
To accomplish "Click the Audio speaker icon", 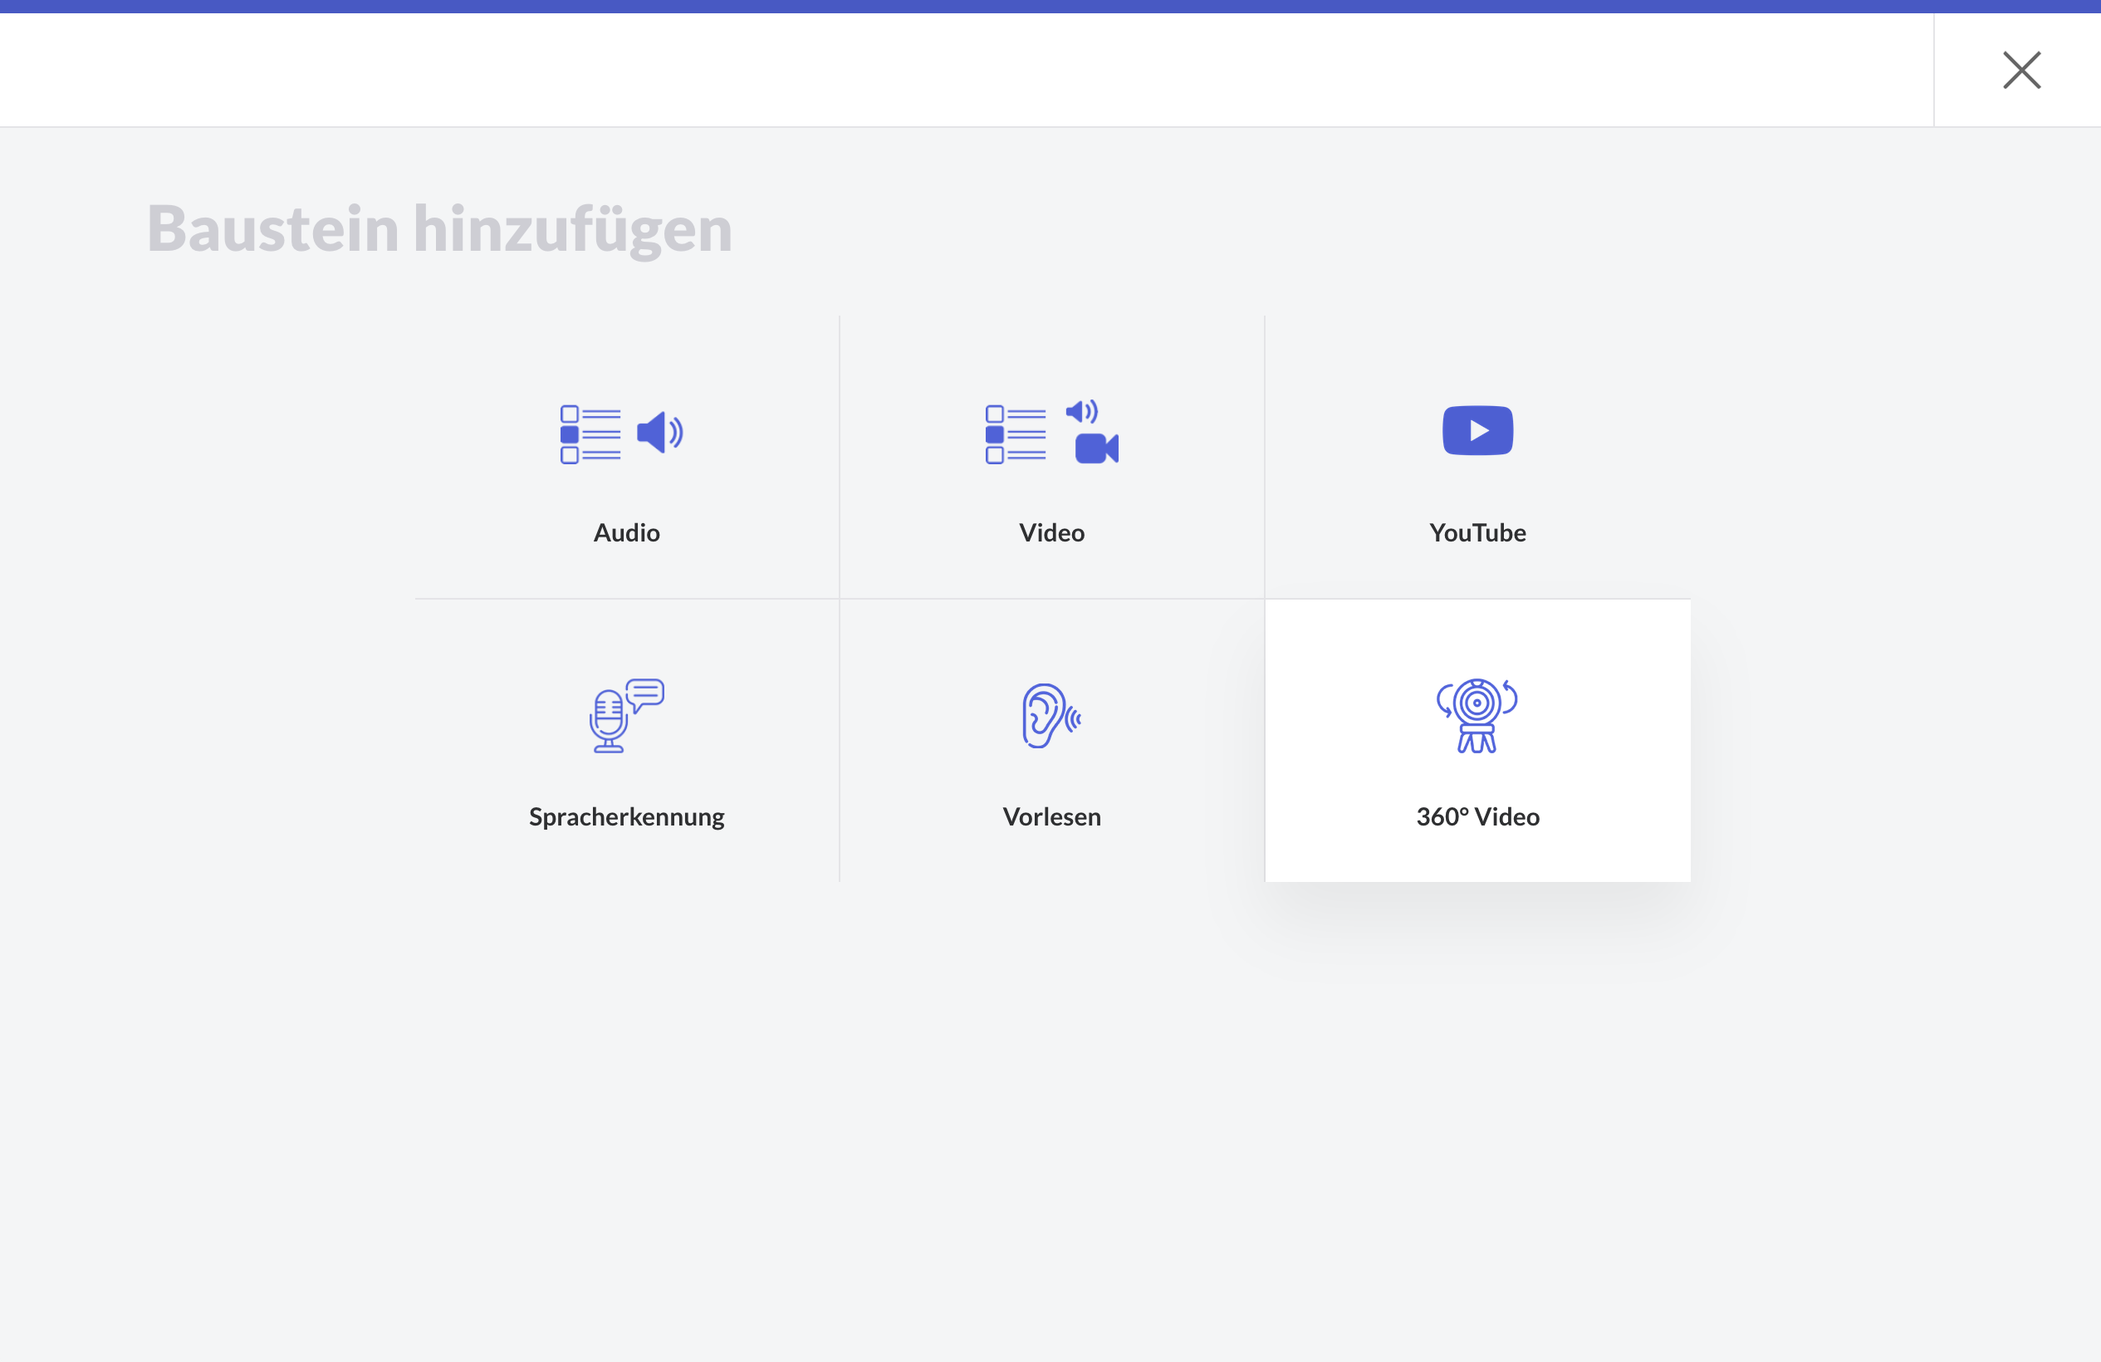I will pyautogui.click(x=659, y=433).
